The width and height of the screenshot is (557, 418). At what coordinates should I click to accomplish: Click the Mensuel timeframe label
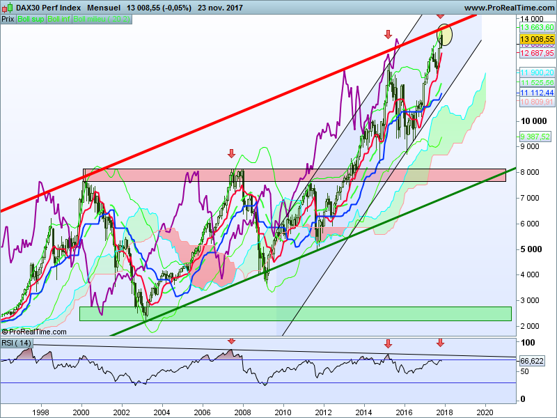click(x=104, y=8)
